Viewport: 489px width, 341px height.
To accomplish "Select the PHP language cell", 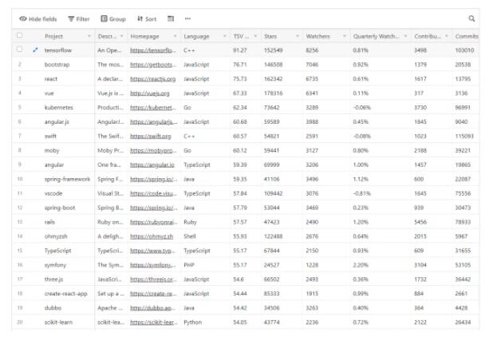I will tap(189, 265).
